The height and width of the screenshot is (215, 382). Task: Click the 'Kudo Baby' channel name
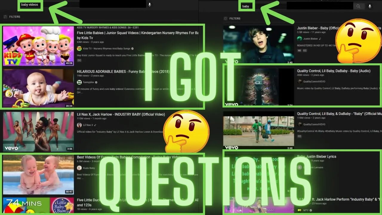89,168
